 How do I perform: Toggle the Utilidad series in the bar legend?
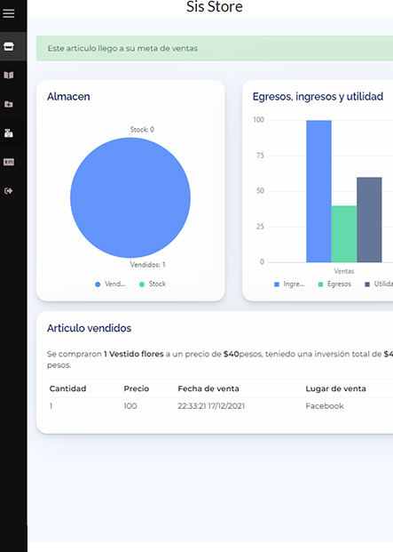coord(379,284)
